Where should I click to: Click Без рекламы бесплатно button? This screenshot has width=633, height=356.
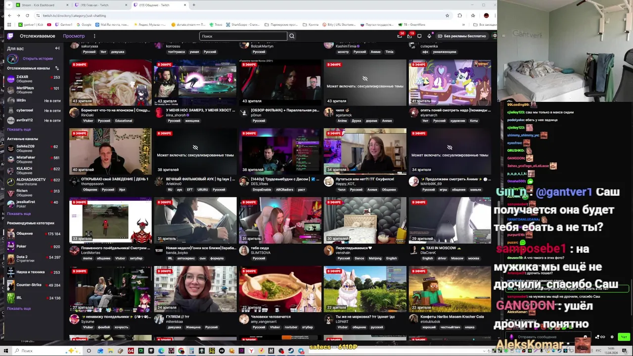(462, 36)
